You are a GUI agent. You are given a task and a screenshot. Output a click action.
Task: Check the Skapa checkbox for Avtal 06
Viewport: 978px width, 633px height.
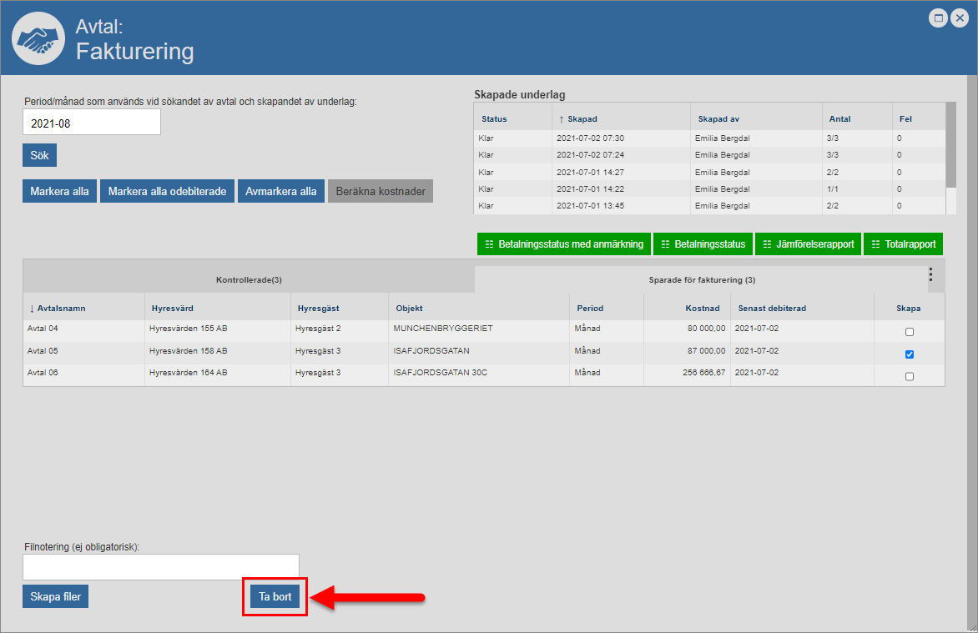click(910, 376)
